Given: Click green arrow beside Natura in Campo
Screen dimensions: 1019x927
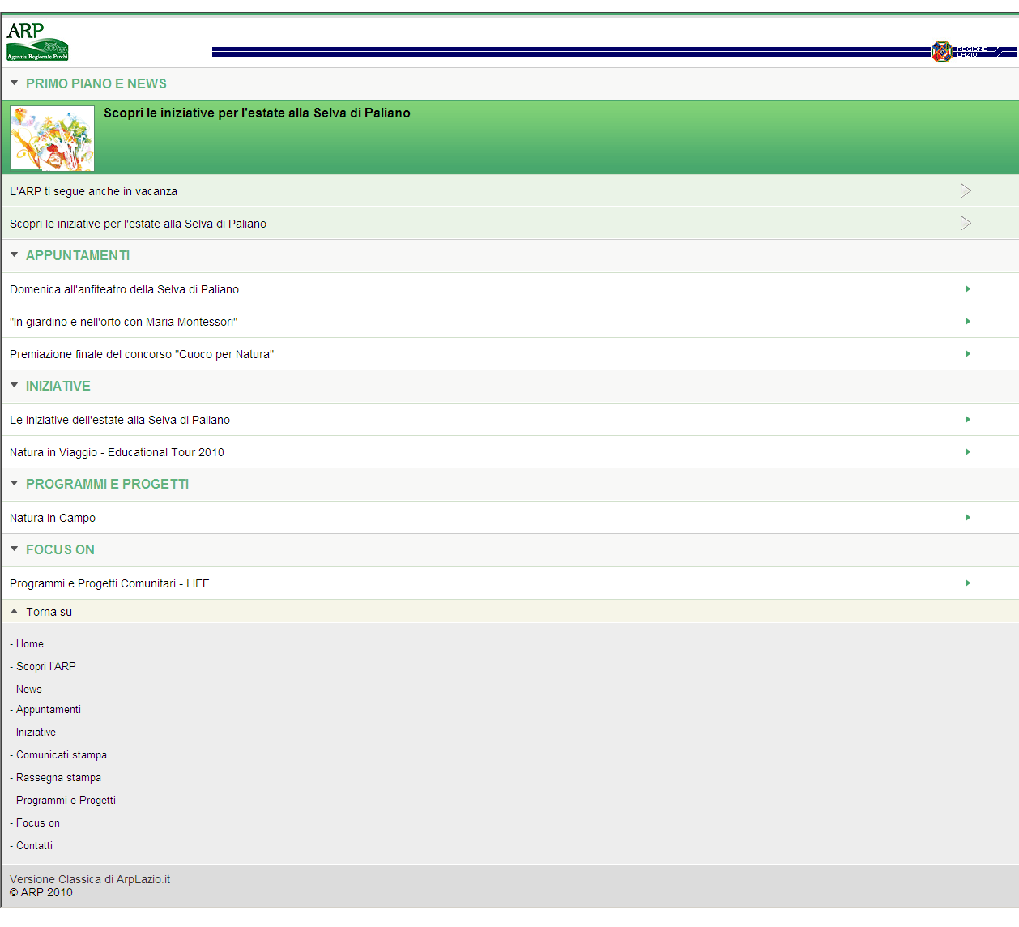Looking at the screenshot, I should tap(967, 518).
